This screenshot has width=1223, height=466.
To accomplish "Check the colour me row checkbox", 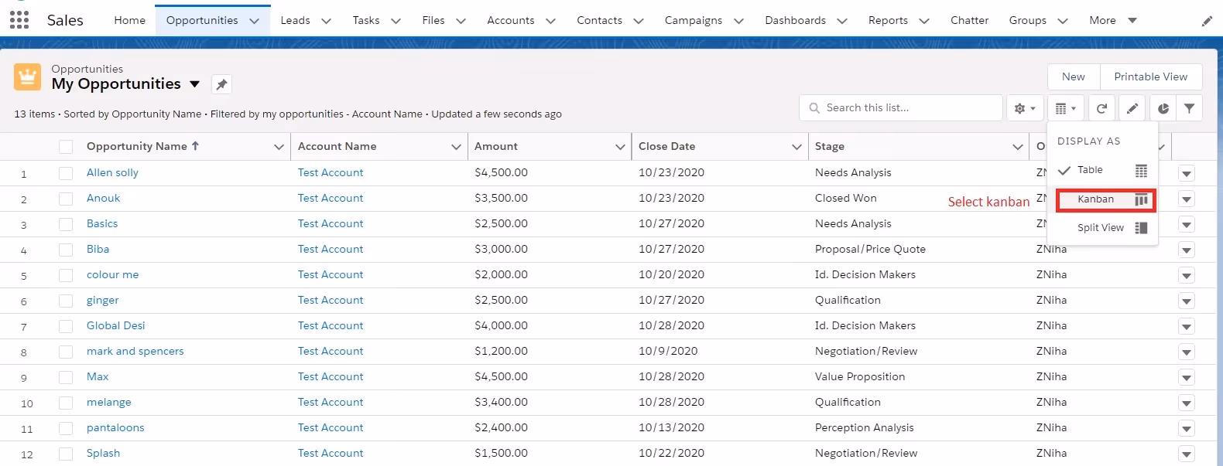I will 66,276.
